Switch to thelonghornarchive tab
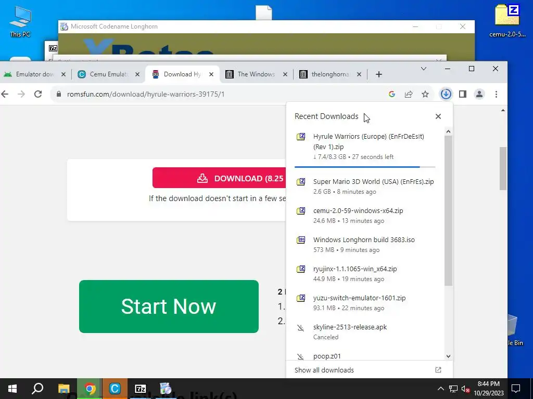This screenshot has width=533, height=399. pos(331,74)
